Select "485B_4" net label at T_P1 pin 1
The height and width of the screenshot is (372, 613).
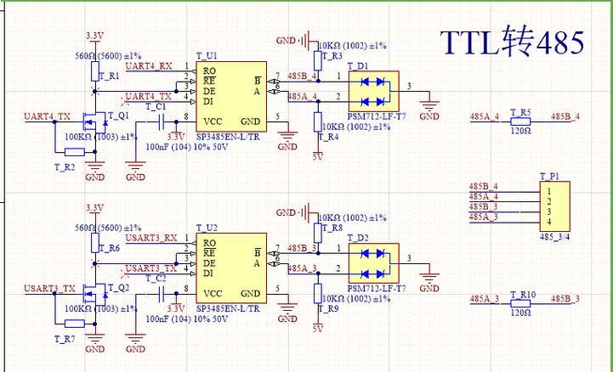tap(484, 186)
